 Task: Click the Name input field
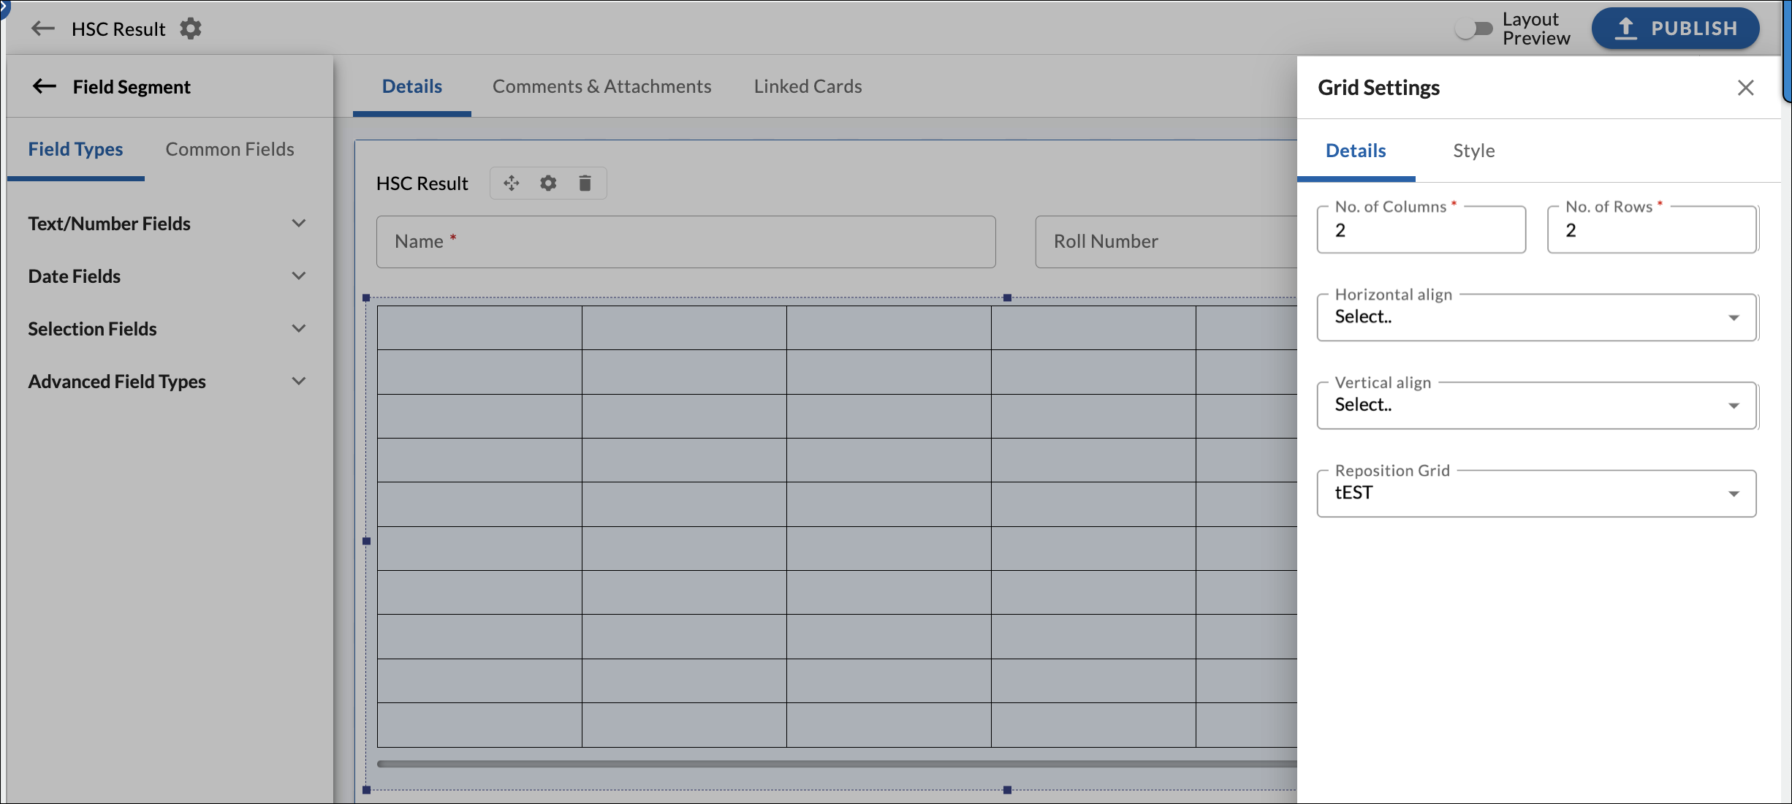click(x=686, y=240)
